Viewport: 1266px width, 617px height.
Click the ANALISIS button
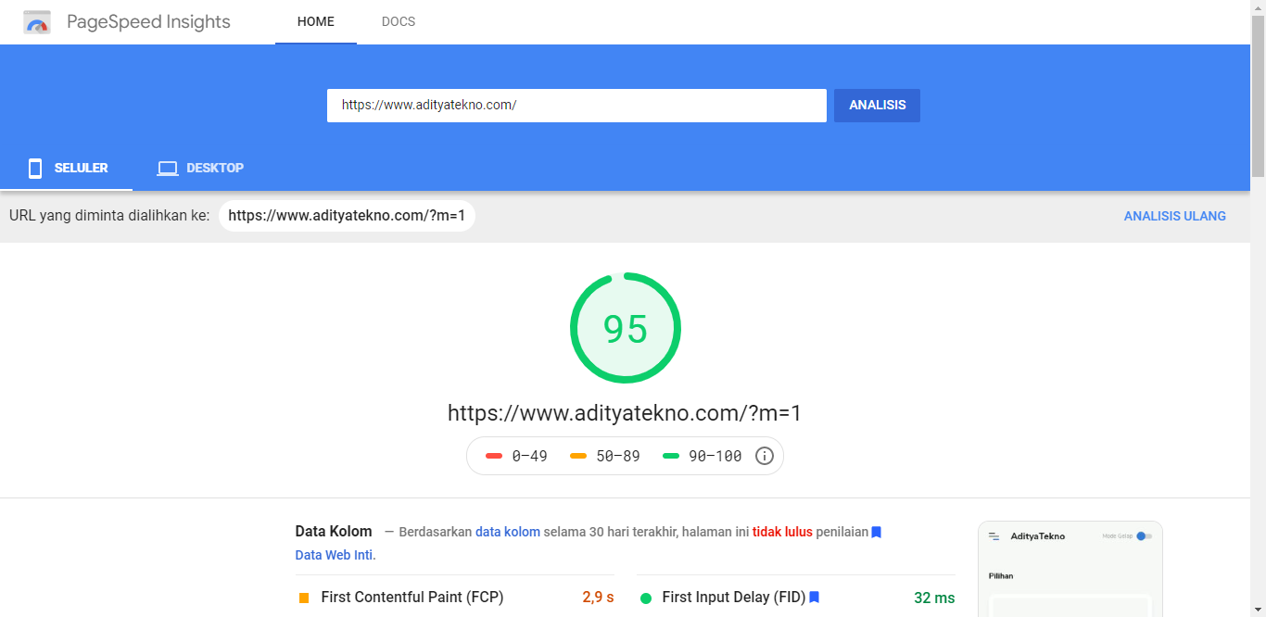[x=877, y=105]
